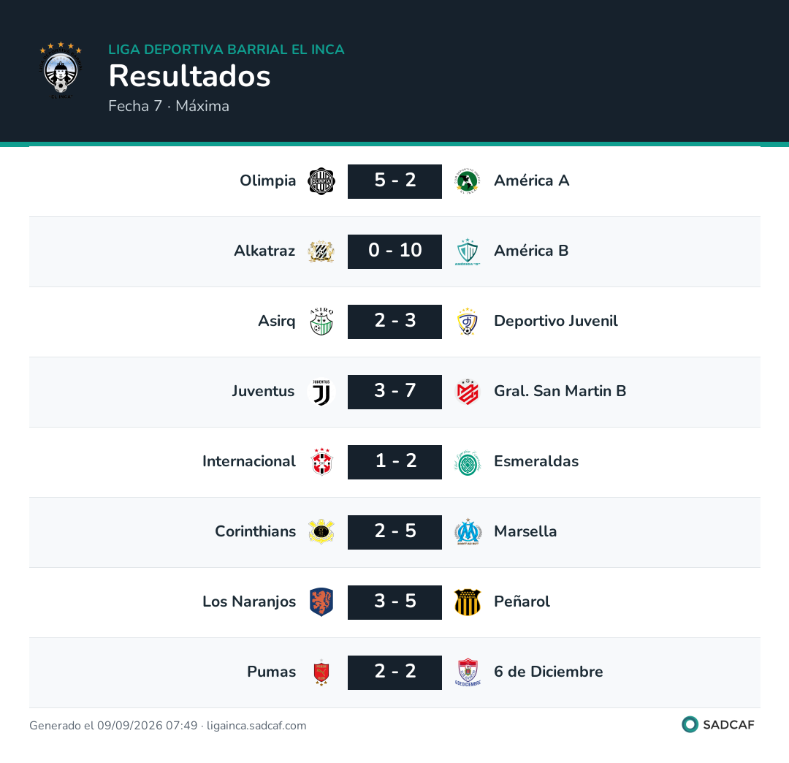Click the América B shield logo
The height and width of the screenshot is (763, 789).
coord(468,251)
